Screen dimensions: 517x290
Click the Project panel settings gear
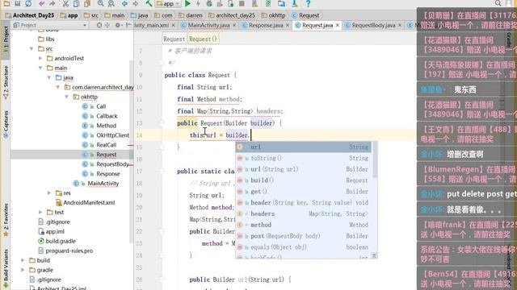[x=118, y=25]
